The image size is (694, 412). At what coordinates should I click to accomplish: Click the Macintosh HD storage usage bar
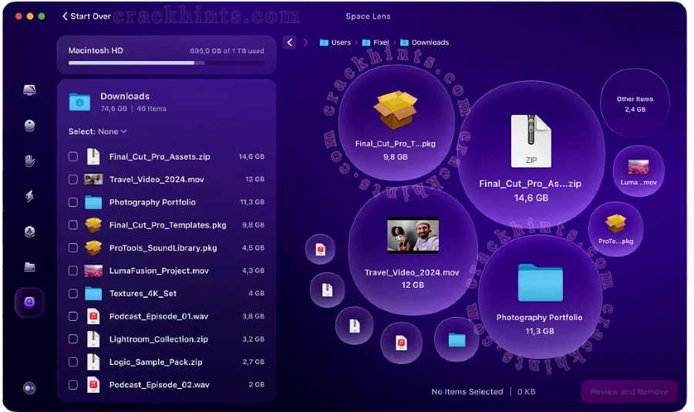point(167,63)
